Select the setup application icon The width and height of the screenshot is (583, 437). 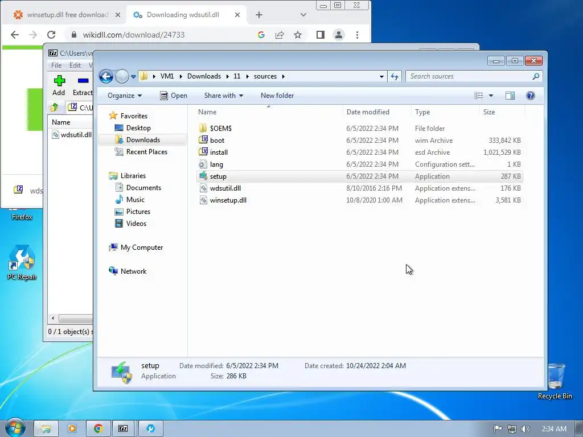point(203,176)
